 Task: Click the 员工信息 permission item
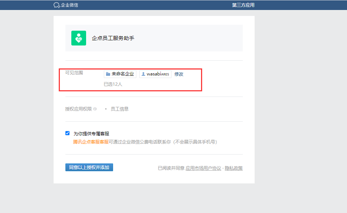119,109
